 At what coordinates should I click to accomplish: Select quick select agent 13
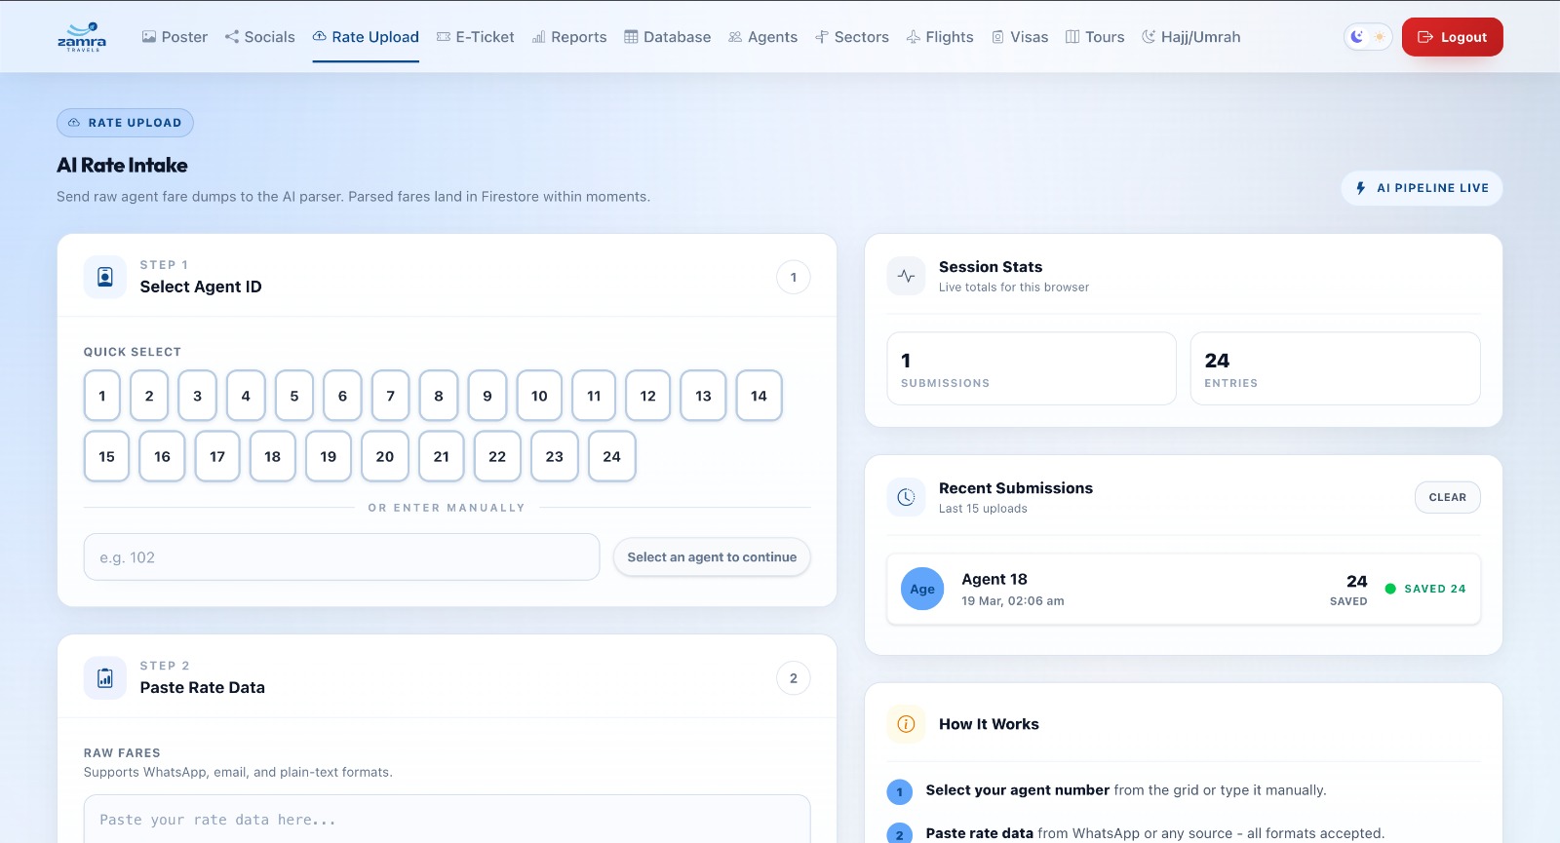pyautogui.click(x=704, y=396)
